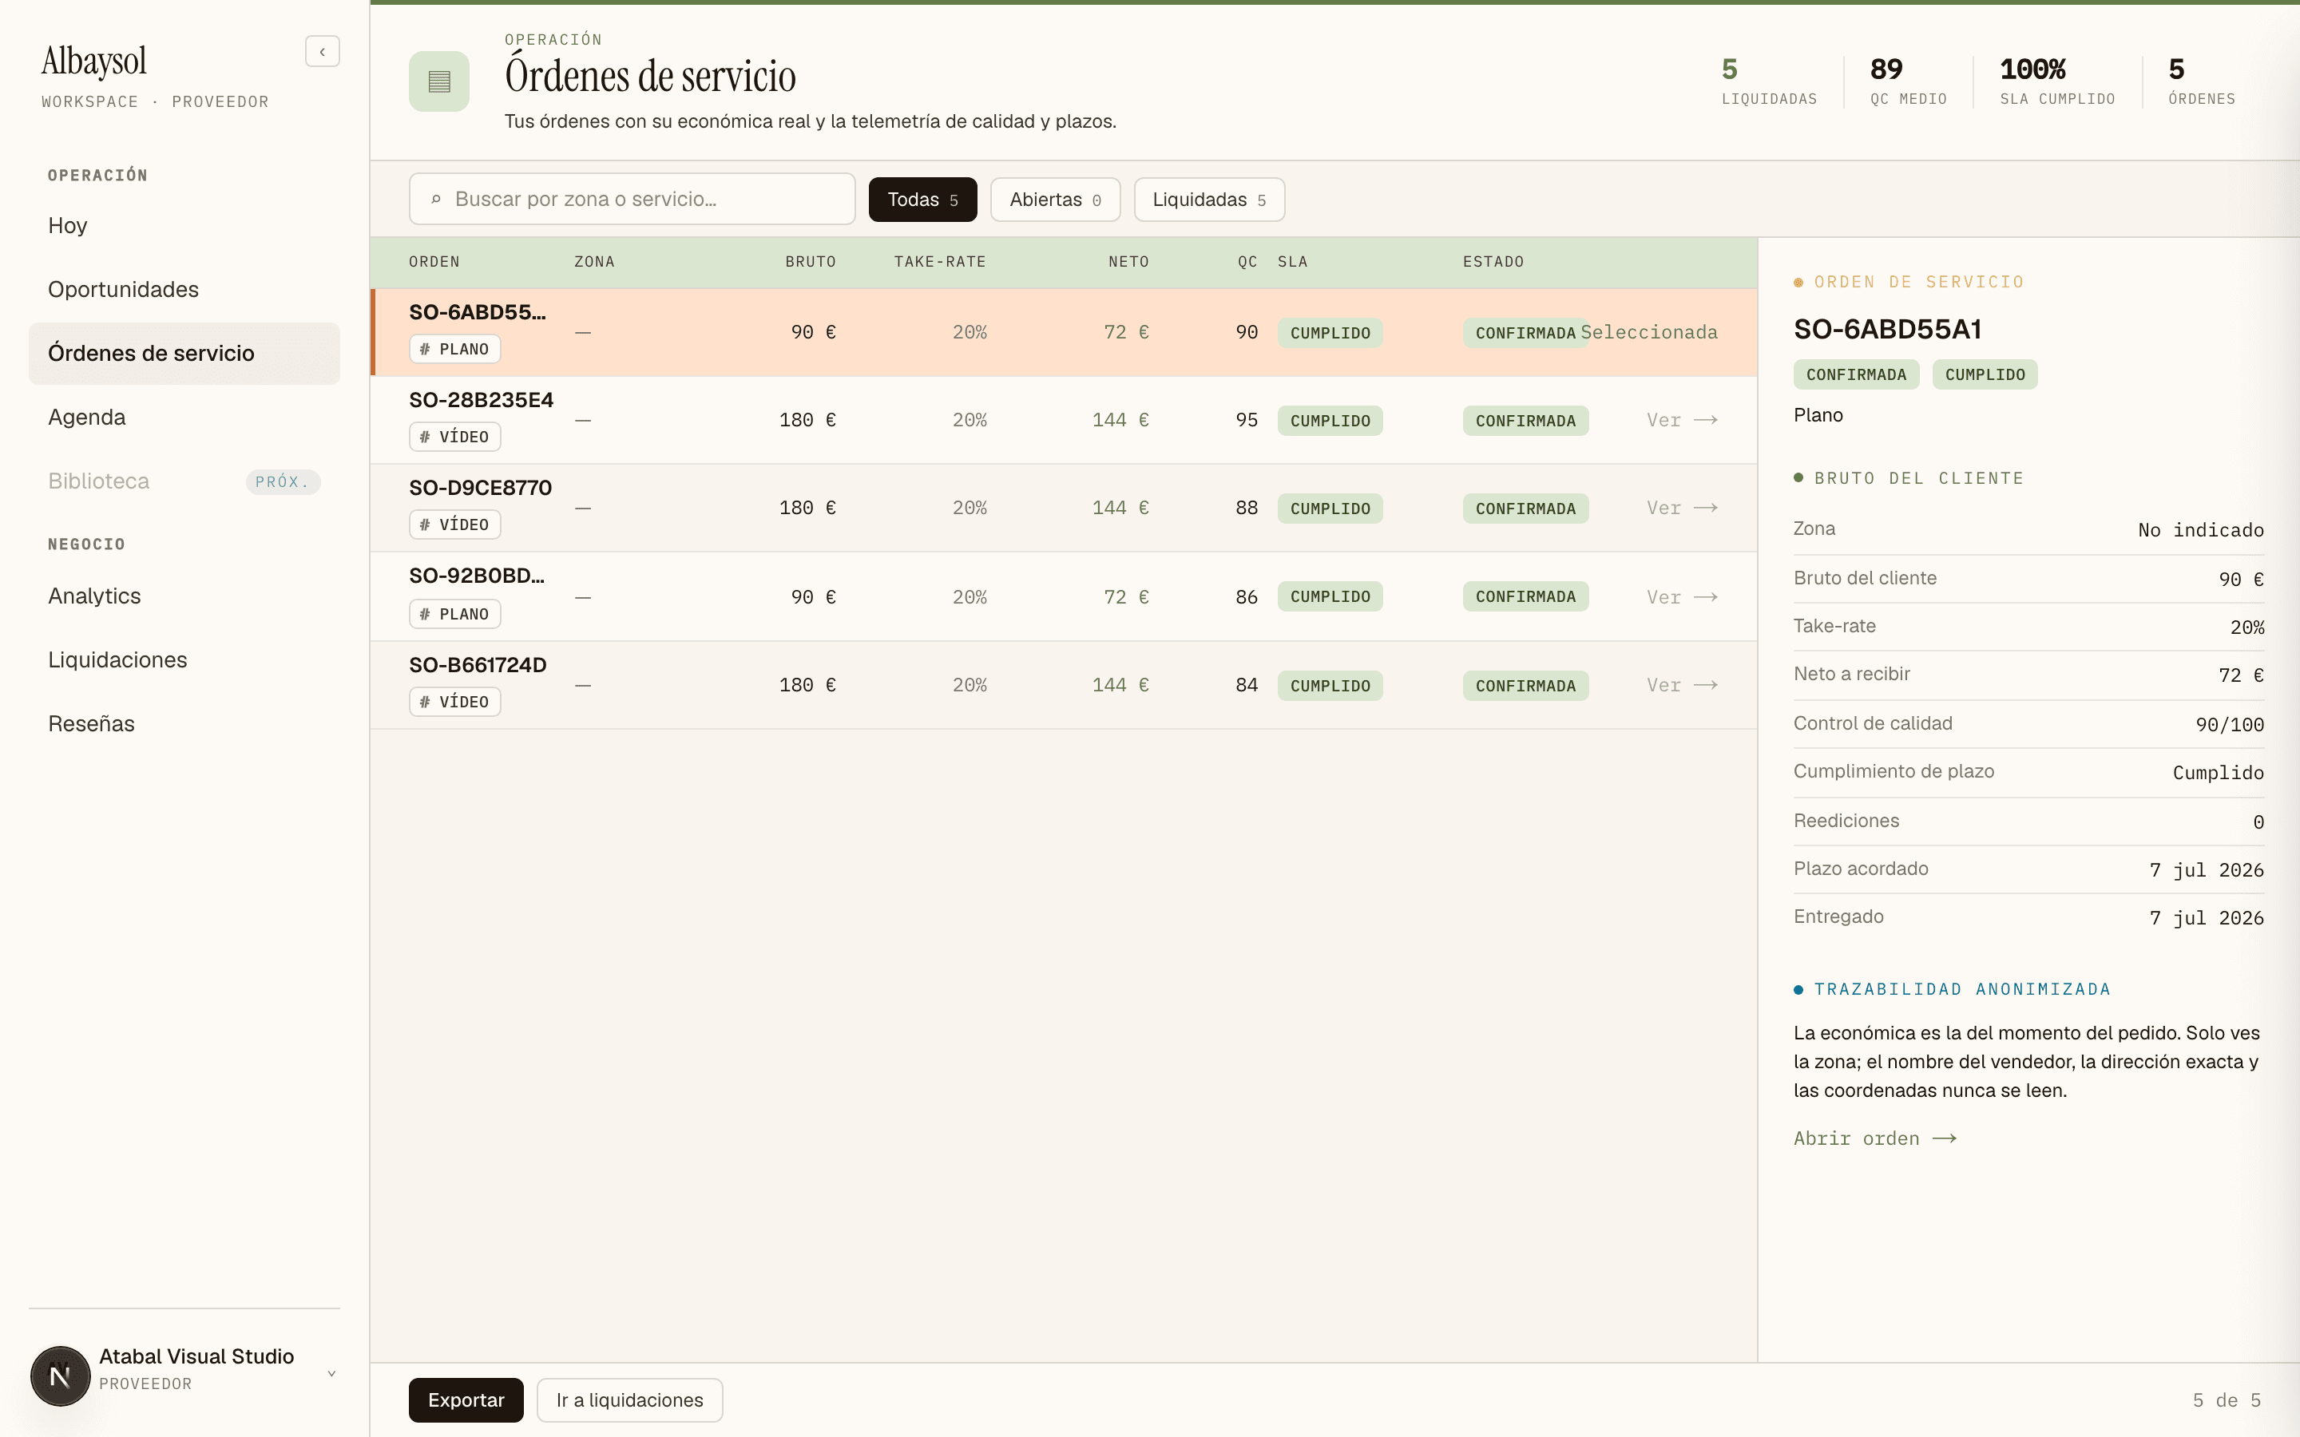Viewport: 2300px width, 1437px height.
Task: Collapse the sidebar with the chevron button
Action: [322, 51]
